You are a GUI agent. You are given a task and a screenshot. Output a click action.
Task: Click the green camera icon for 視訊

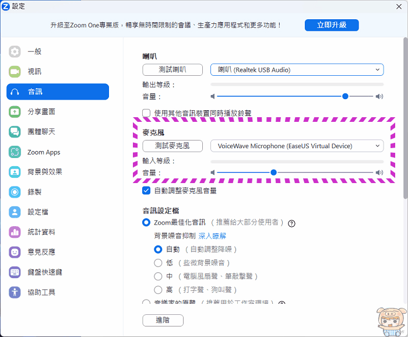point(15,72)
